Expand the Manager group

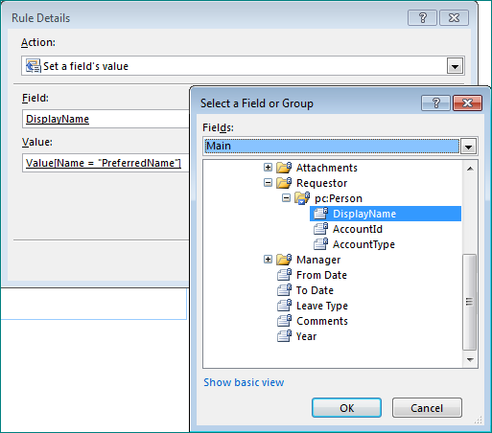point(268,259)
